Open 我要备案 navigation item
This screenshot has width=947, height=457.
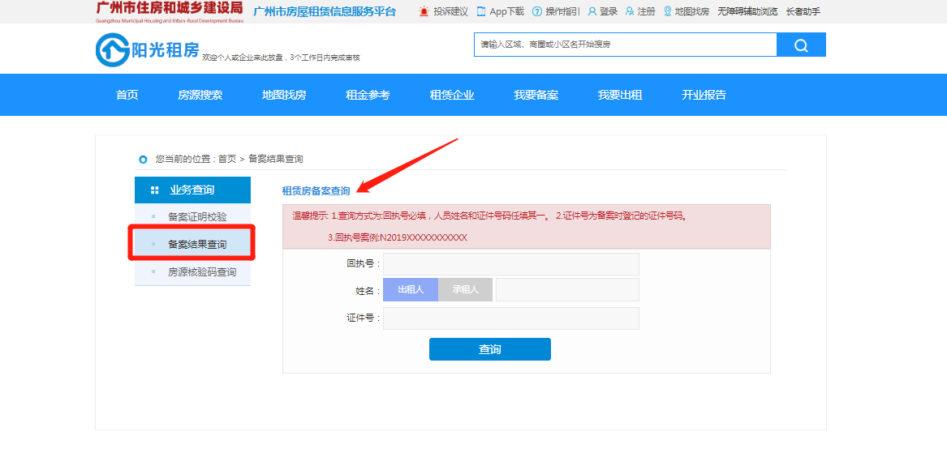pyautogui.click(x=536, y=95)
